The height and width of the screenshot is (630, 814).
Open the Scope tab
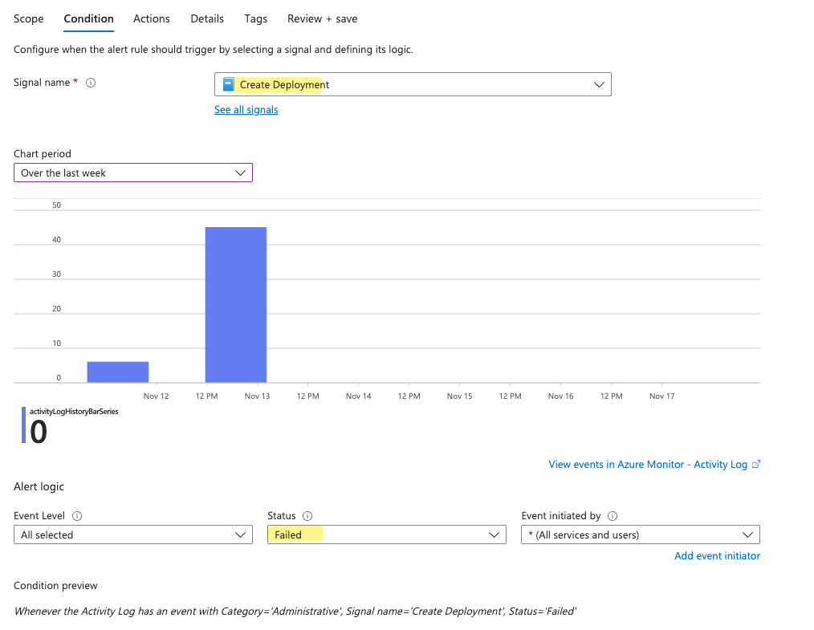(29, 18)
